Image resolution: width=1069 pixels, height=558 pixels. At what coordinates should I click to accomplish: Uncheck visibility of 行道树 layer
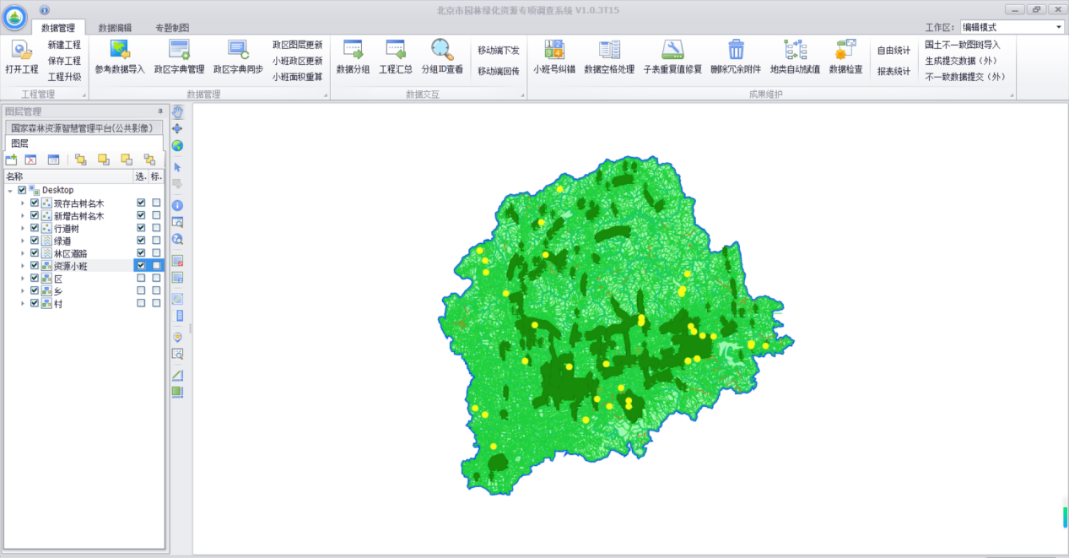pos(35,228)
